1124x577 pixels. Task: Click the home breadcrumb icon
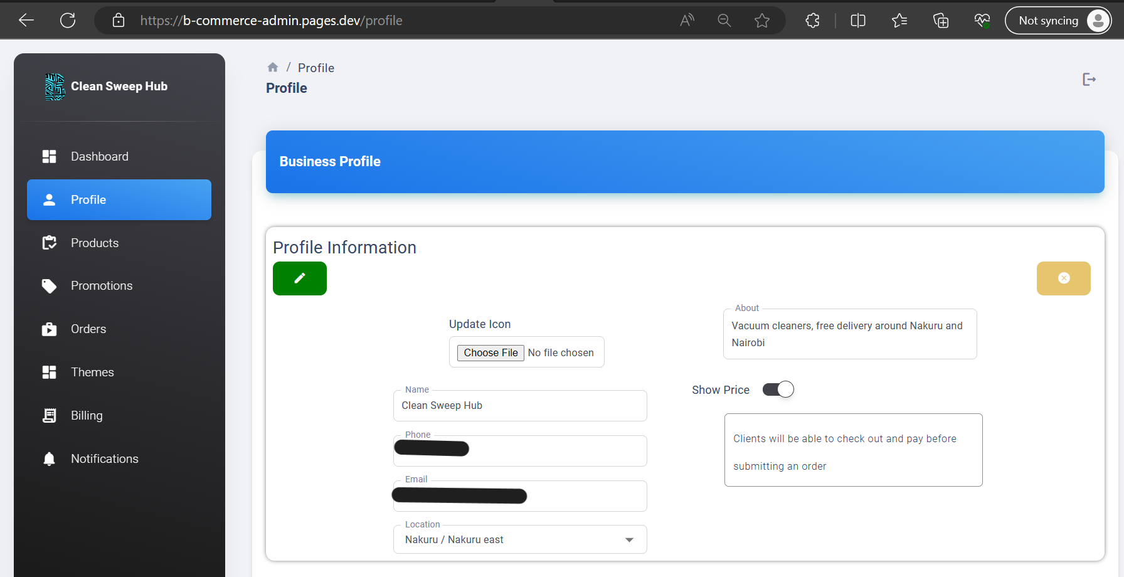[x=273, y=68]
